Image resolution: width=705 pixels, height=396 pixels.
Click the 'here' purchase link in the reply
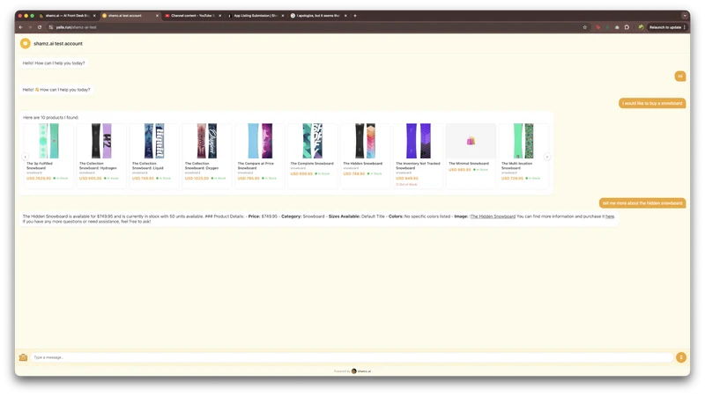pyautogui.click(x=610, y=216)
